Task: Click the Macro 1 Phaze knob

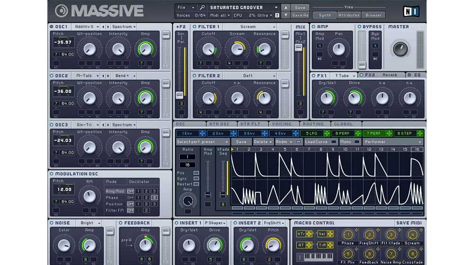Action: 347,235
